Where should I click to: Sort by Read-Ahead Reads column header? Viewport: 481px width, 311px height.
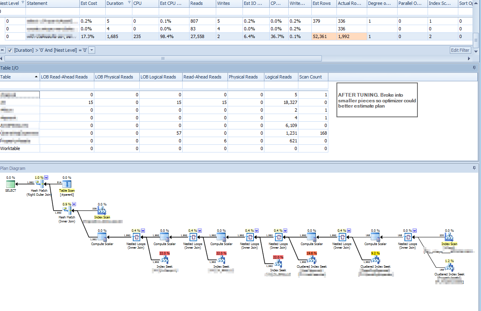[x=205, y=77]
